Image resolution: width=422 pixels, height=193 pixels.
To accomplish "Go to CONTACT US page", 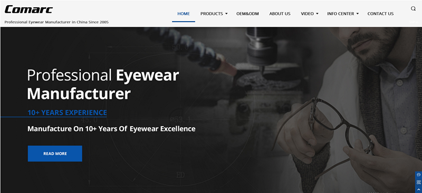I will point(380,14).
